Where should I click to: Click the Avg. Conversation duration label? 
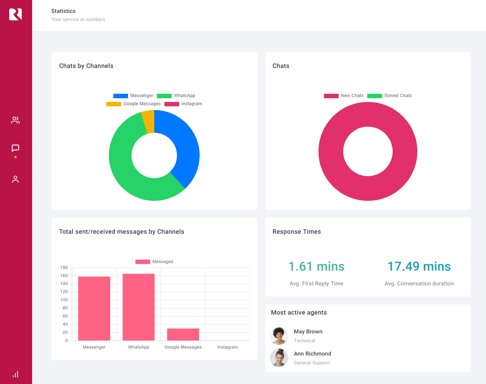tap(419, 284)
